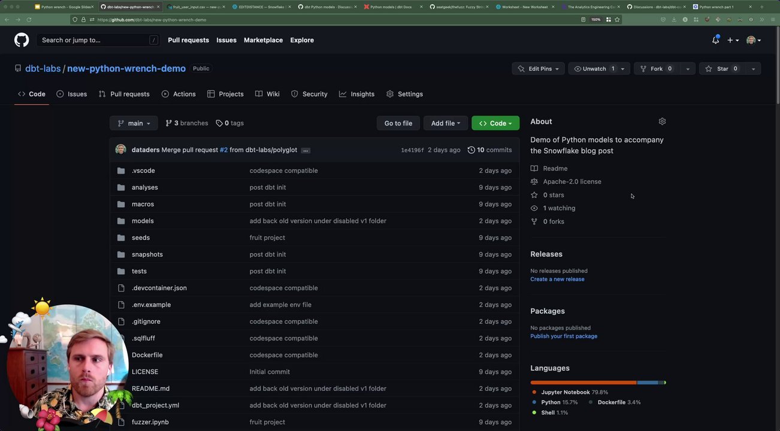Expand the commit message ellipsis
780x431 pixels.
306,150
